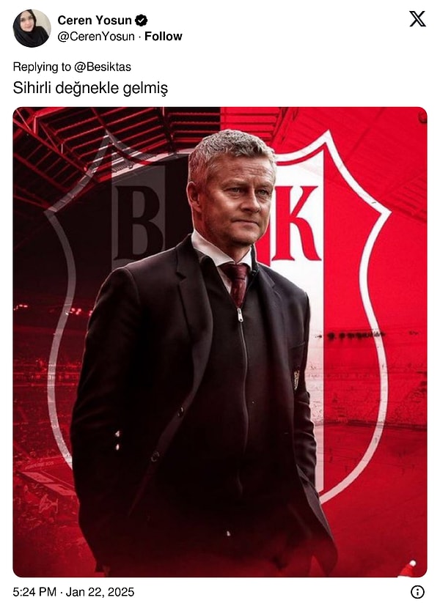Open the @Besiktas mention
This screenshot has height=614, width=440.
pos(102,67)
